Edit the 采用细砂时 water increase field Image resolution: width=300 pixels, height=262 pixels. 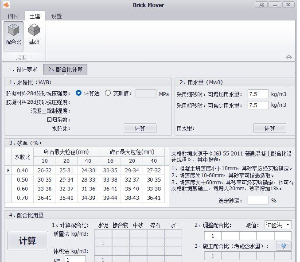[258, 94]
